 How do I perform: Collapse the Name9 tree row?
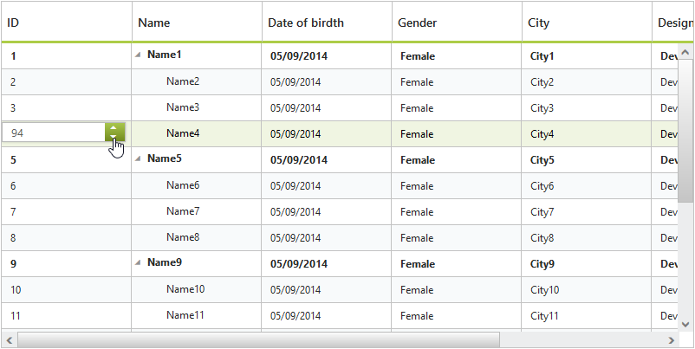(x=138, y=262)
